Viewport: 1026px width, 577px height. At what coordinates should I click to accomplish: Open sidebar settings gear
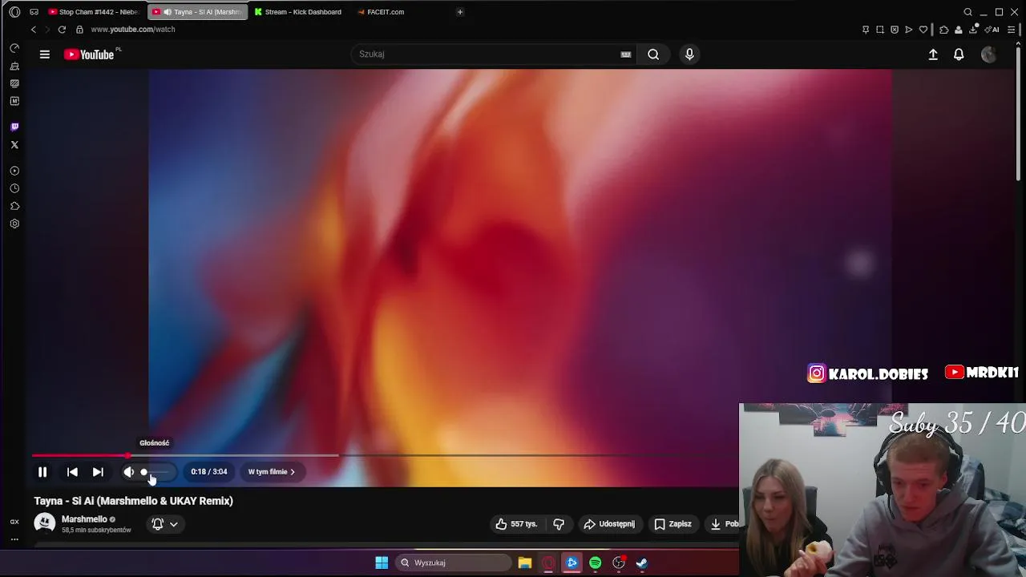click(14, 224)
